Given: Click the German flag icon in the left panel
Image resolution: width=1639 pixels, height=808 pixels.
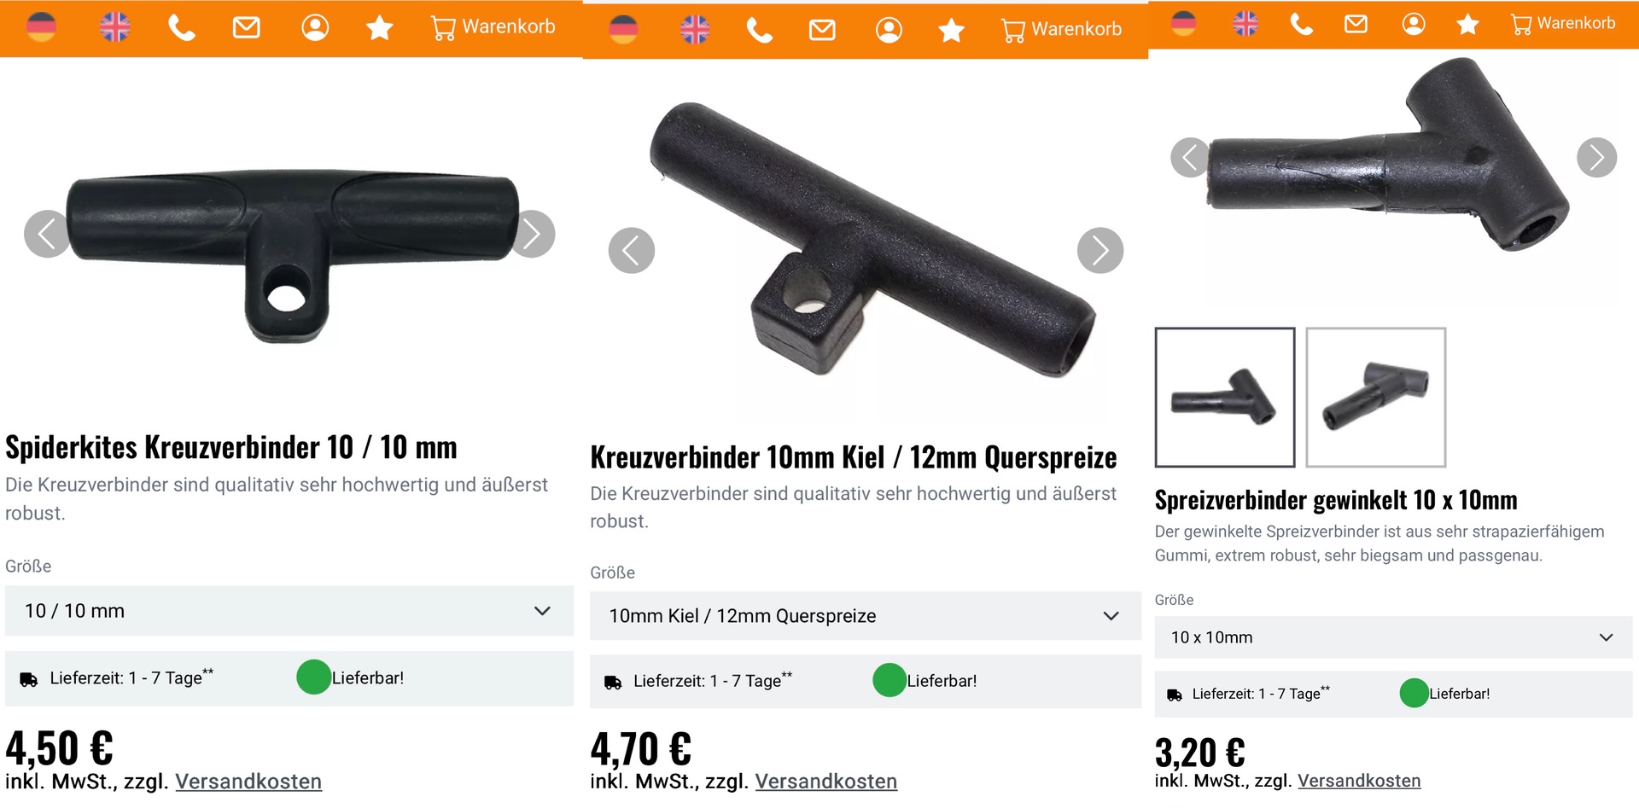Looking at the screenshot, I should pos(41,27).
